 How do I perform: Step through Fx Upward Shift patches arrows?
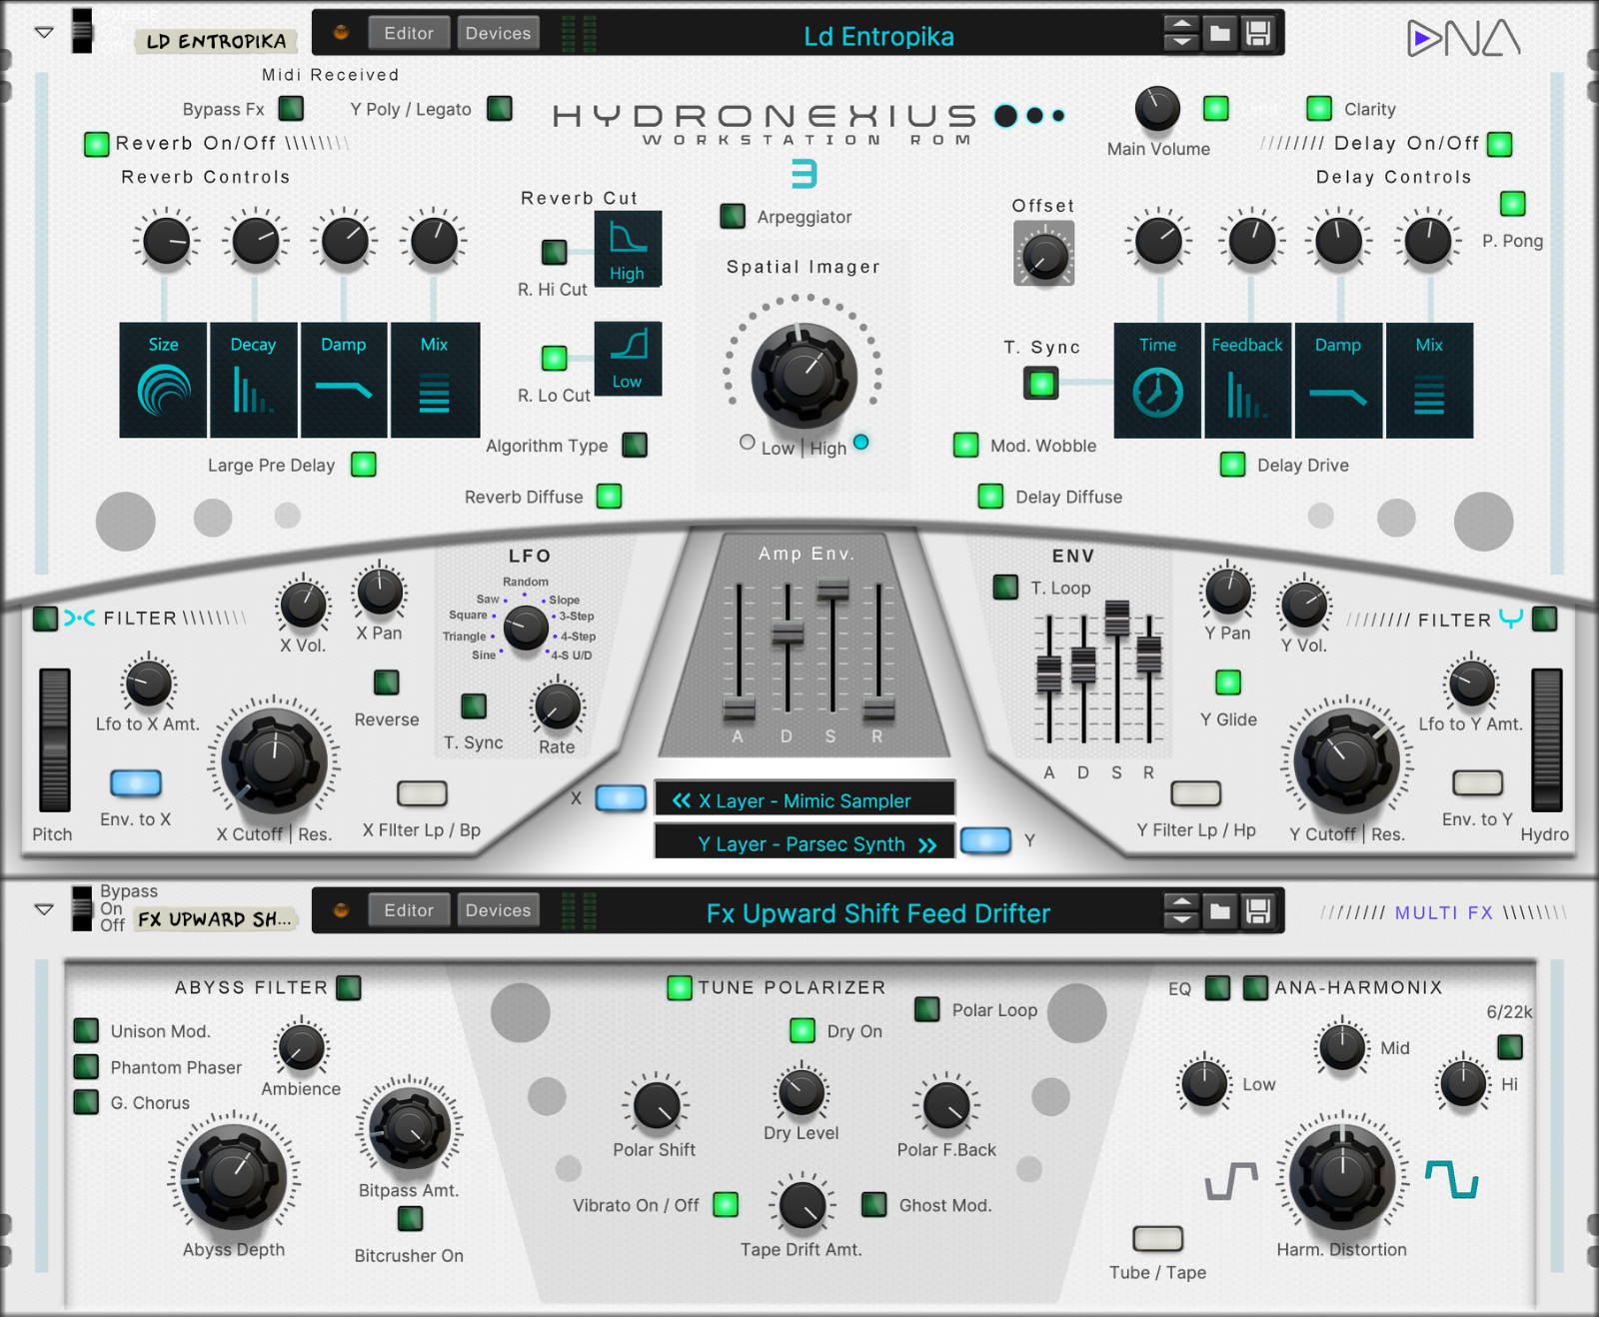[1181, 911]
